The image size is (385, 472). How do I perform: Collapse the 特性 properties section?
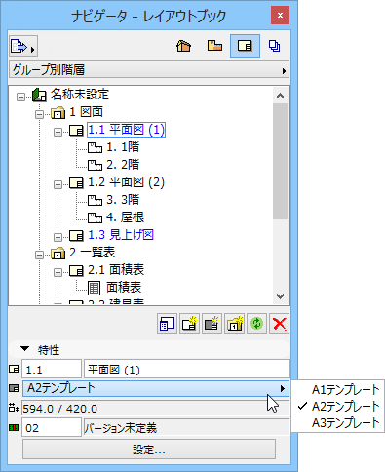click(x=24, y=349)
